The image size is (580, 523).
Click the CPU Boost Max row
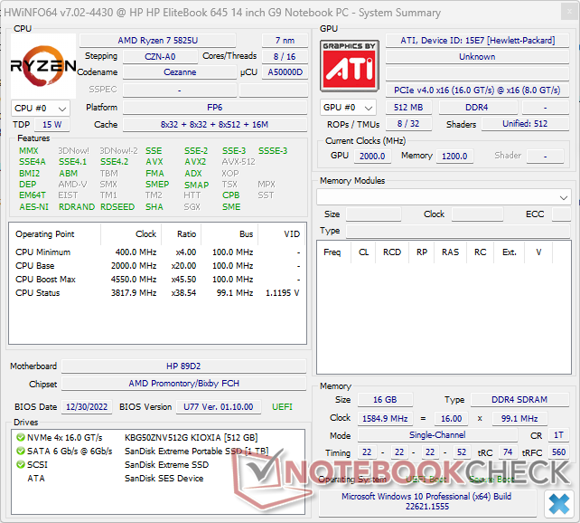click(158, 280)
